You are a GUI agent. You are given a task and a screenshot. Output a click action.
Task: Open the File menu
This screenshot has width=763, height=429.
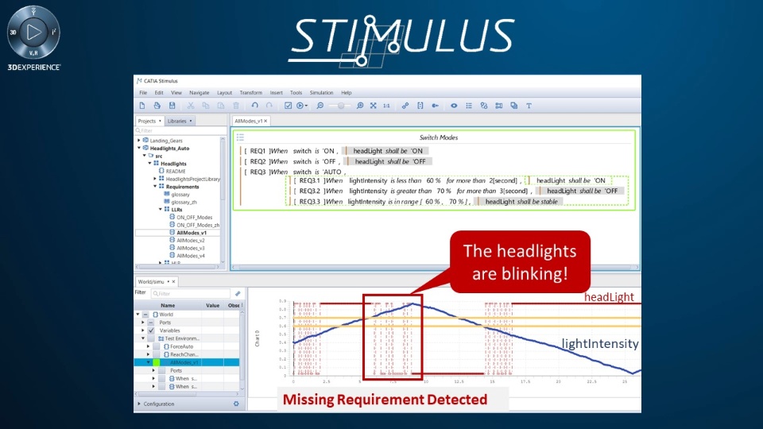[143, 92]
